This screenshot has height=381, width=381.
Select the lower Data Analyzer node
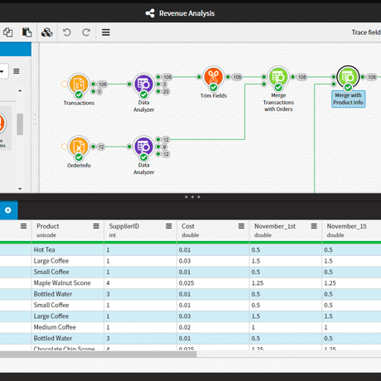coord(143,147)
